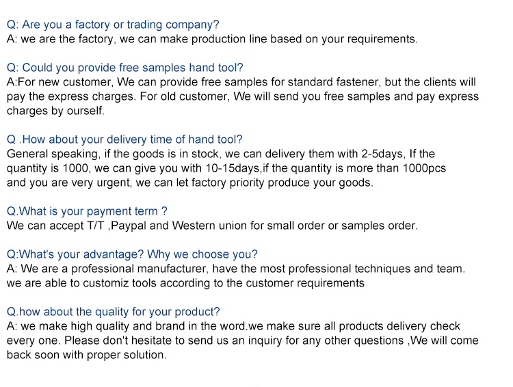Click the text 'back soon with proper solution.'
Screen dimensions: 513x387
[86, 355]
